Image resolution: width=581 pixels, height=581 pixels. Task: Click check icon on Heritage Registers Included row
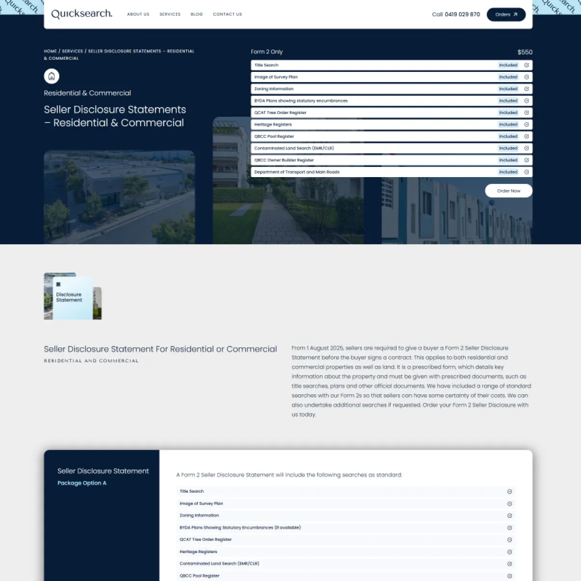click(x=526, y=124)
